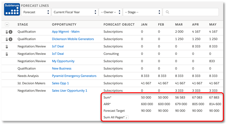Click the info icon in App Mgmnt - Malm row
The image size is (227, 125).
pos(11,32)
